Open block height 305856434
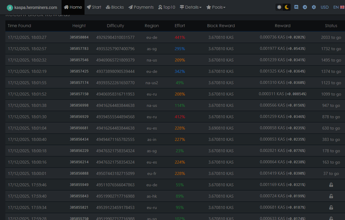This screenshot has width=345, height=220. click(x=79, y=139)
